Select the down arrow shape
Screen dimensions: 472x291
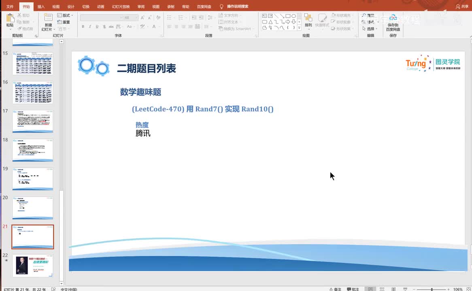[293, 22]
